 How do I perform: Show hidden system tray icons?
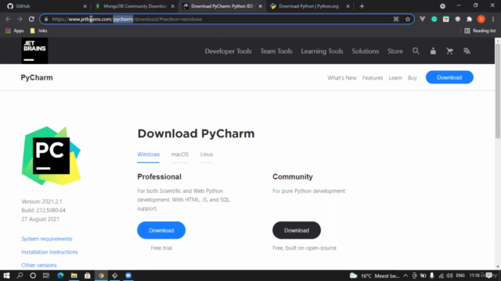405,276
